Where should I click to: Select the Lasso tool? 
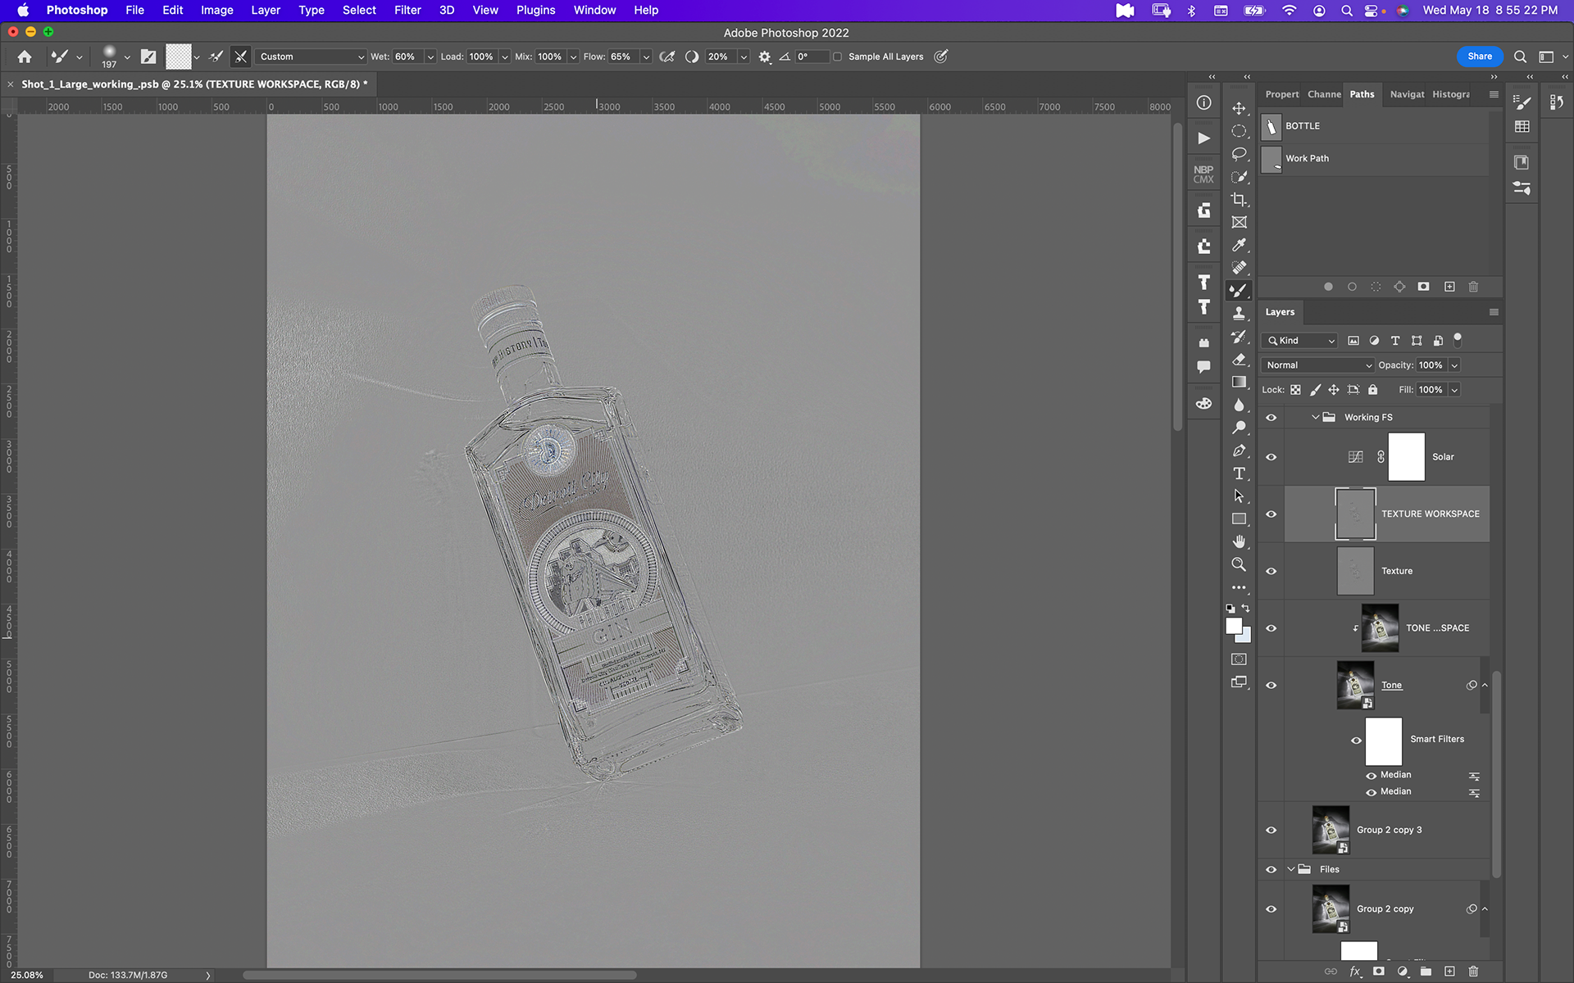click(1239, 154)
